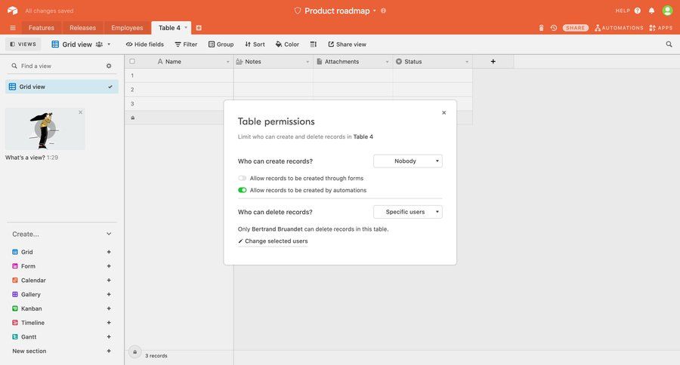
Task: Click the Find a view search field
Action: click(x=57, y=66)
